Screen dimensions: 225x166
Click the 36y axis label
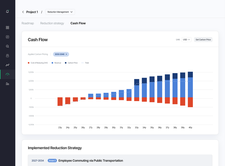[160, 128]
